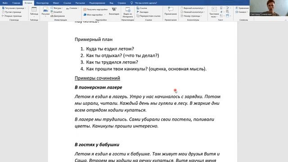Expand Номер страницы options
The image size is (288, 162).
coord(191,16)
